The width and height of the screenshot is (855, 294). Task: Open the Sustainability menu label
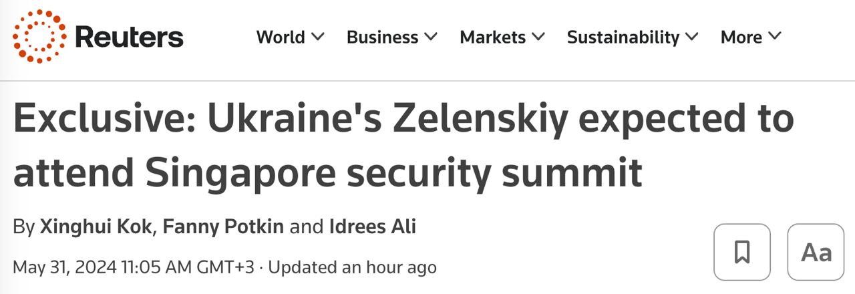pos(623,37)
